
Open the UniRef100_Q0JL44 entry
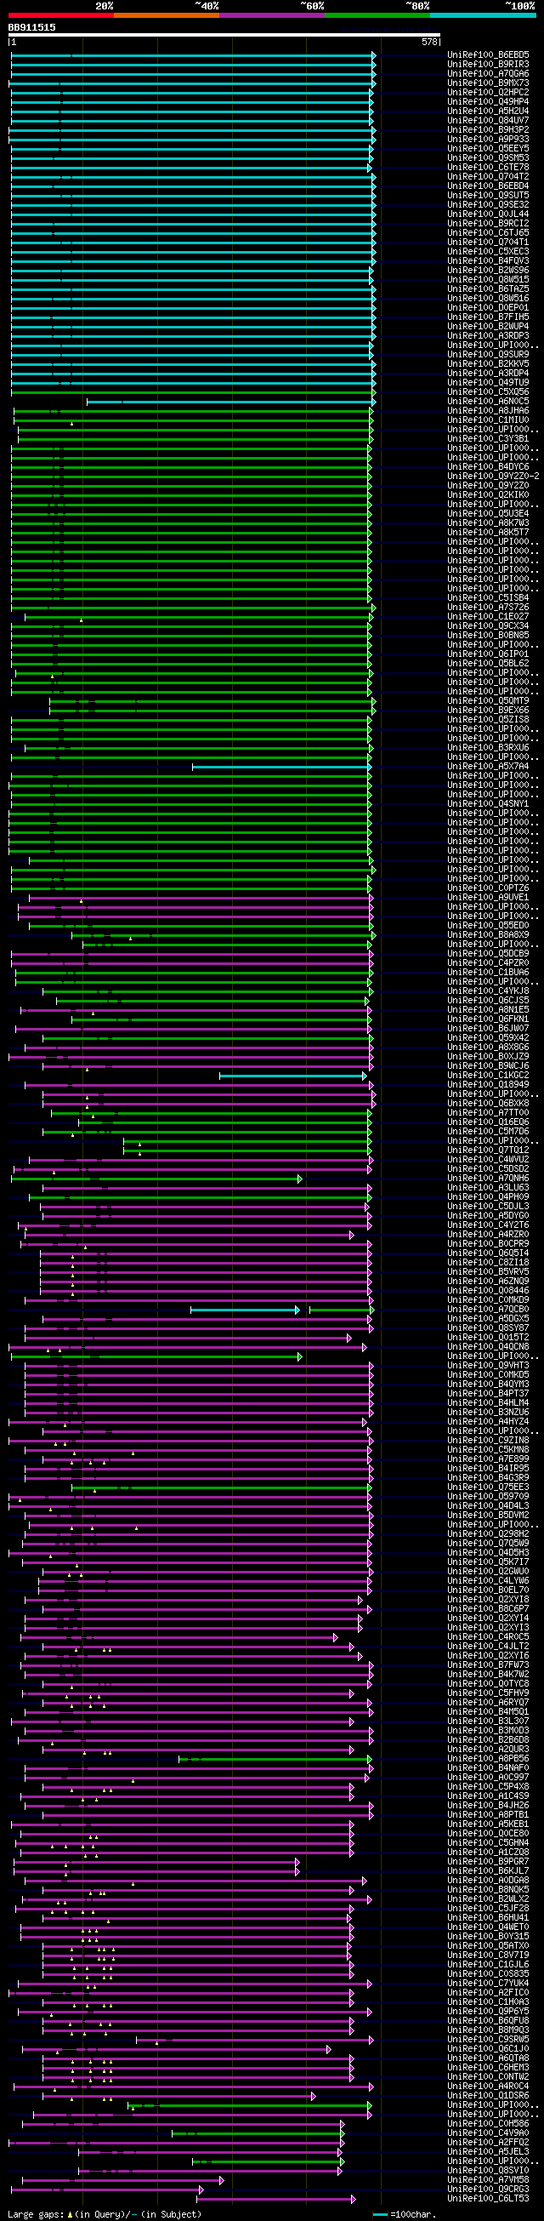(488, 214)
